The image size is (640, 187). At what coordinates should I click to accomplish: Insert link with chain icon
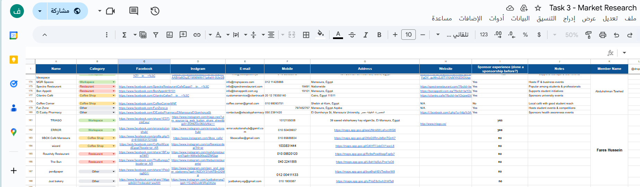coord(197,35)
